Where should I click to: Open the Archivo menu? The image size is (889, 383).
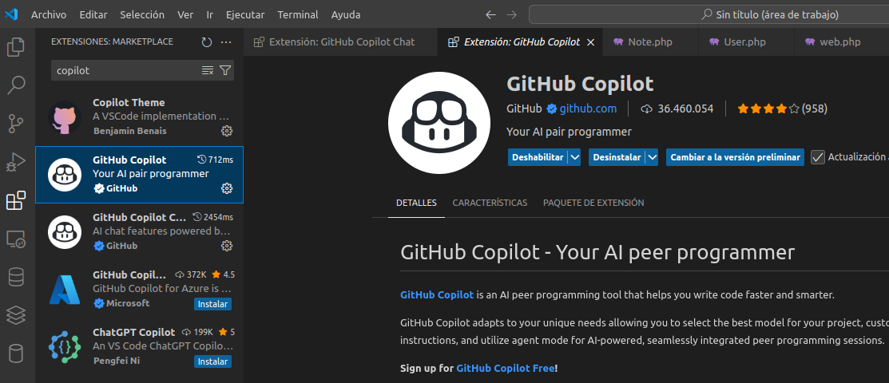point(49,14)
